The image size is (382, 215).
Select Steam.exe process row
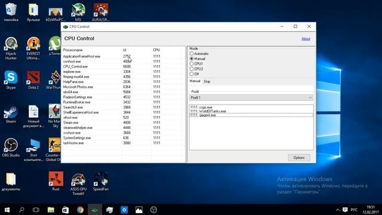point(123,122)
